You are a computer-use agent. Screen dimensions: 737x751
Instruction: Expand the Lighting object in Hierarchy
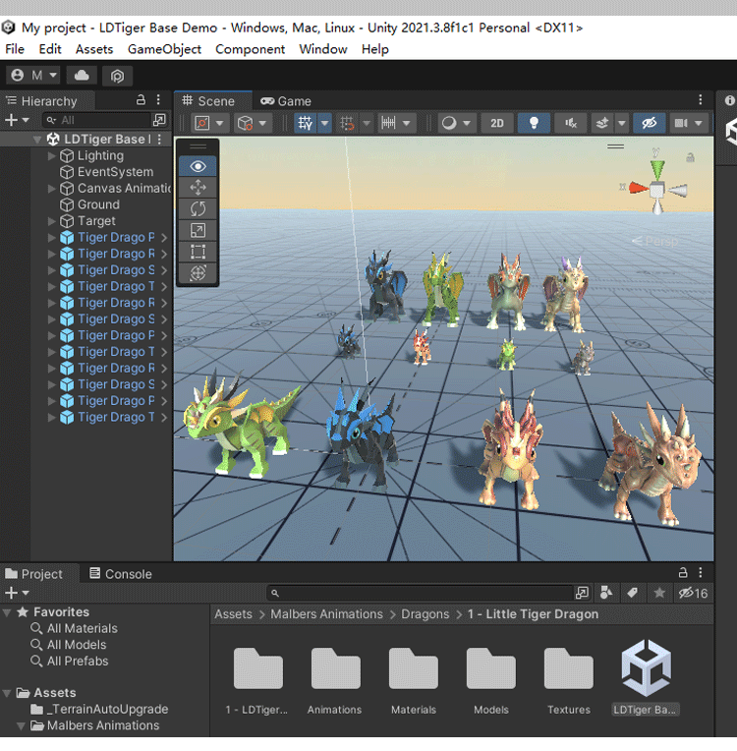click(52, 155)
